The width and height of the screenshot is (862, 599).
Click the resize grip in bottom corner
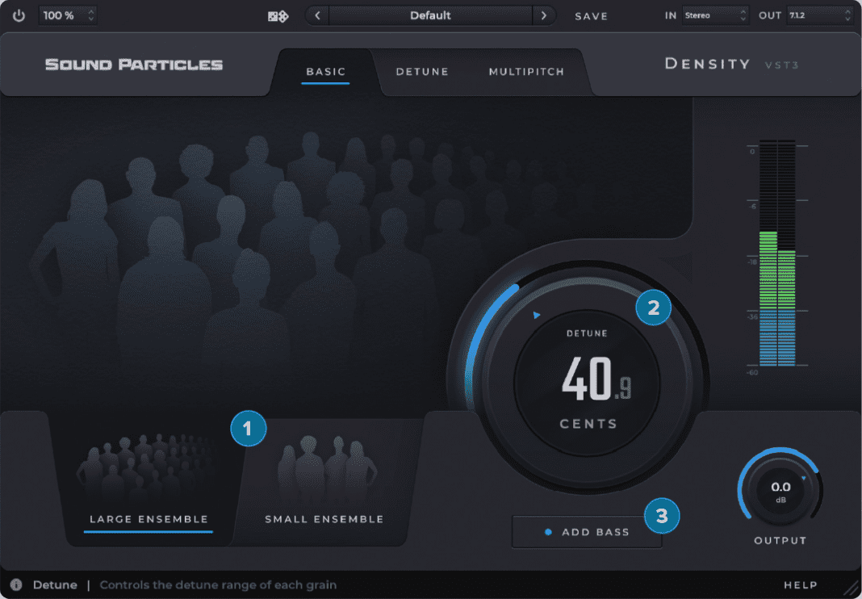click(850, 588)
